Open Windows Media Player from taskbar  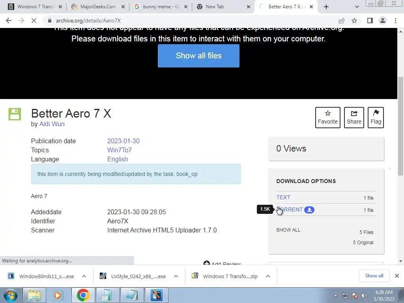click(58, 295)
